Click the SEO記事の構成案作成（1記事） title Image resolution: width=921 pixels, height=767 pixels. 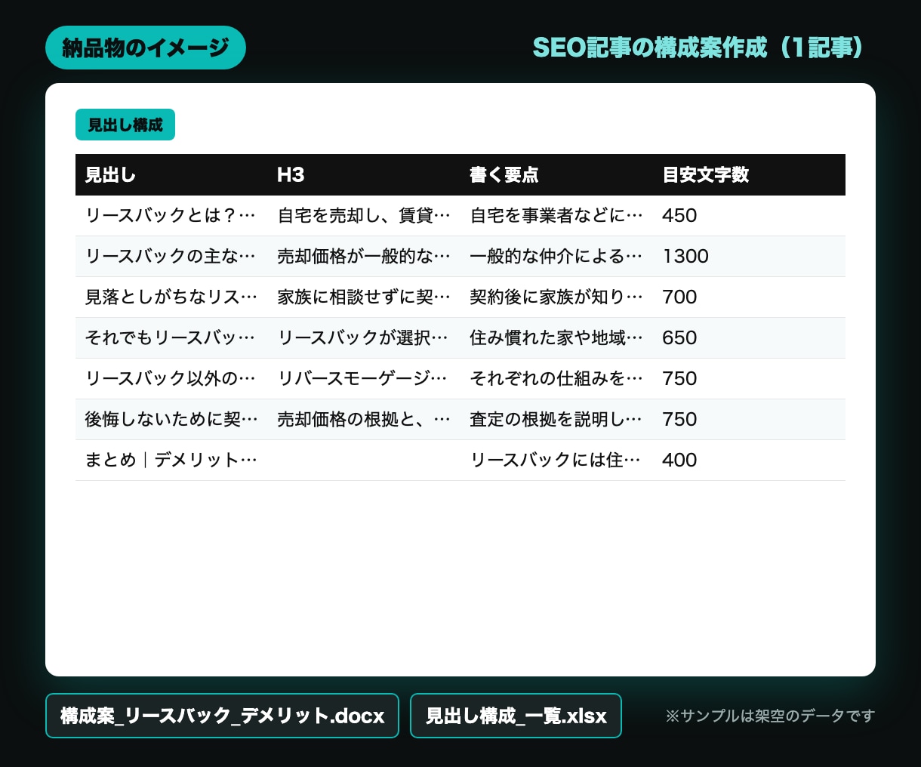[x=698, y=48]
